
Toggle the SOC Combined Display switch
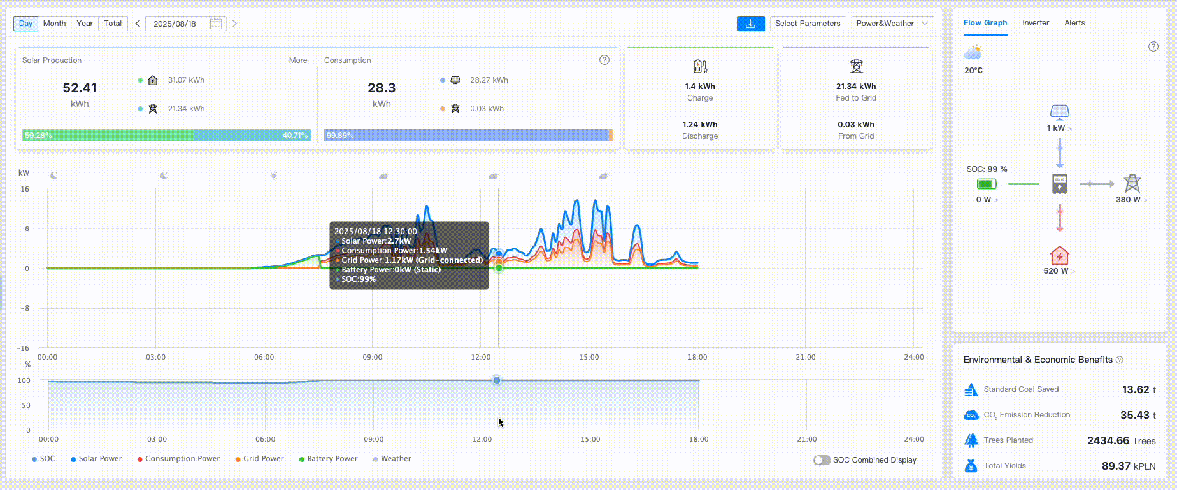[x=822, y=460]
